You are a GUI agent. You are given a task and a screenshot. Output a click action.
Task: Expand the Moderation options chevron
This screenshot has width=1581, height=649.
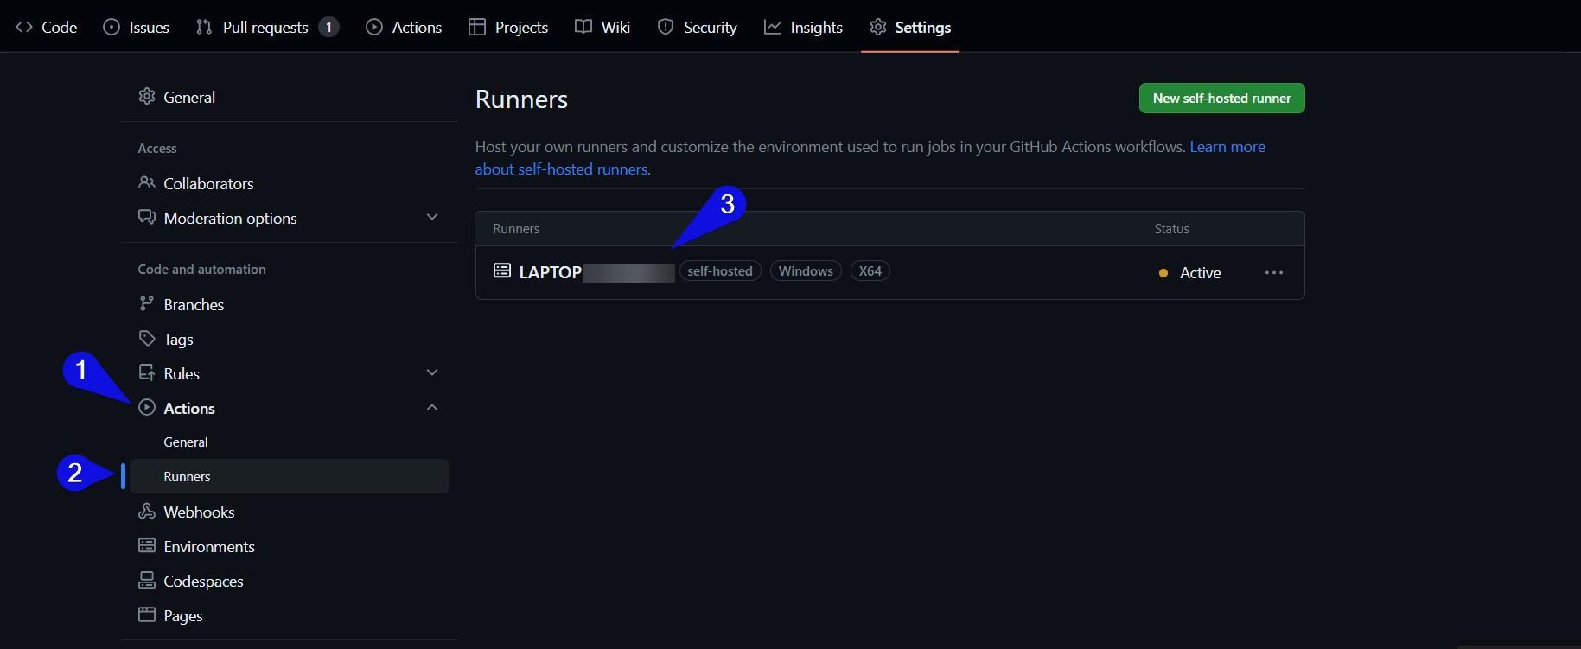point(432,217)
